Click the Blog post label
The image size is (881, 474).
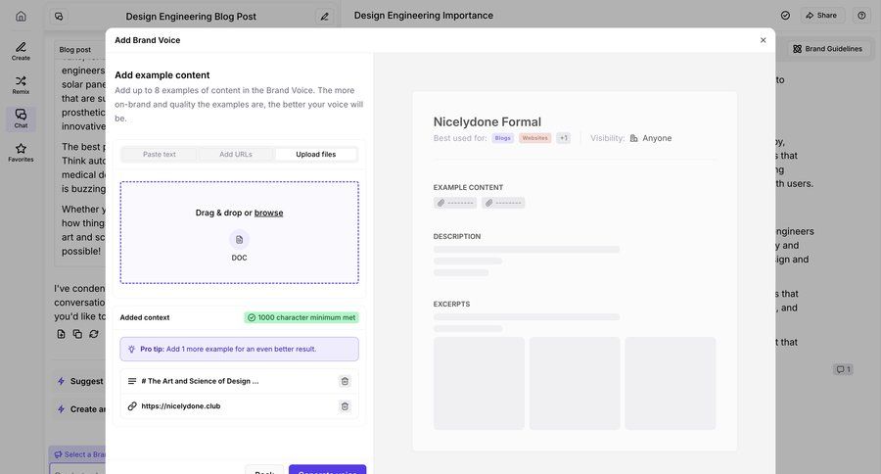pyautogui.click(x=74, y=50)
